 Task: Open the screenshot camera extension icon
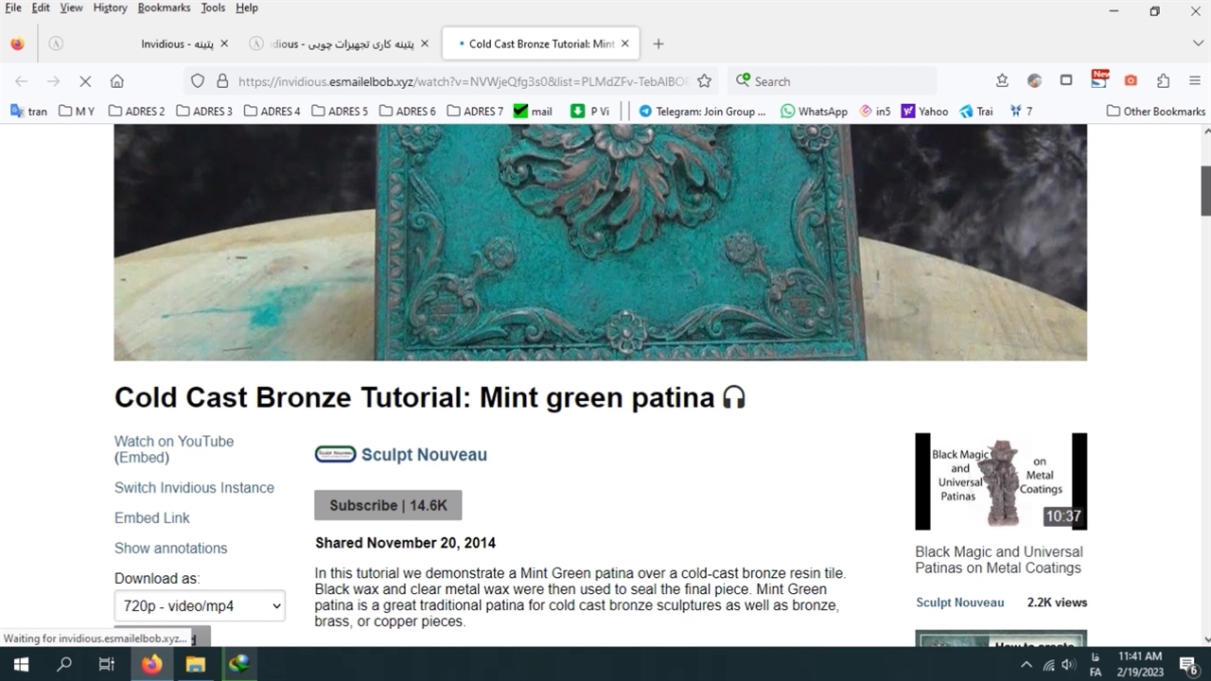click(1131, 81)
